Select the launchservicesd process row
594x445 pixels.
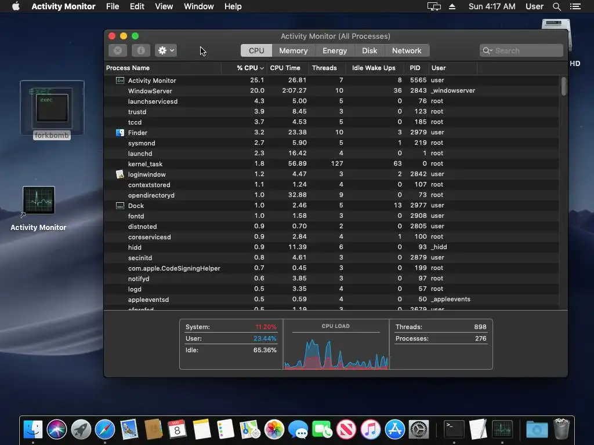click(331, 101)
